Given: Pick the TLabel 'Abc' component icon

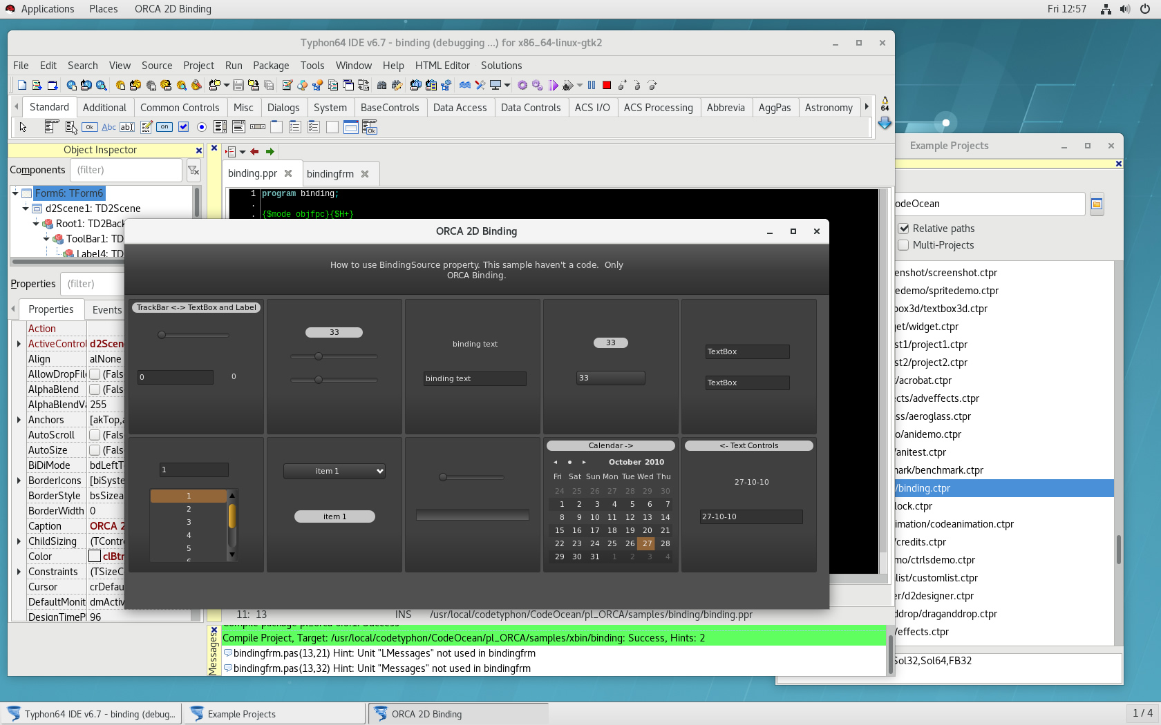Looking at the screenshot, I should (x=108, y=127).
